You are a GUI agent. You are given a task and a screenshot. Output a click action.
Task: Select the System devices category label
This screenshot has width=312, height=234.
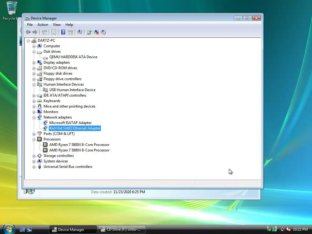pos(56,161)
